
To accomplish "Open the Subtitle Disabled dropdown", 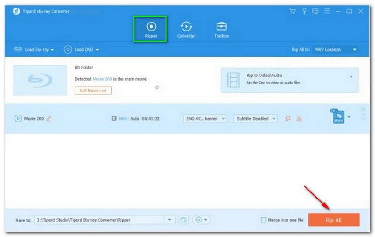I will [x=255, y=118].
